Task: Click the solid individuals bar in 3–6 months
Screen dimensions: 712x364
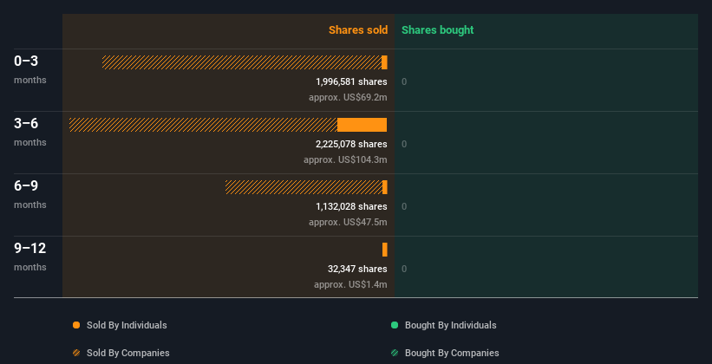Action: [x=363, y=125]
